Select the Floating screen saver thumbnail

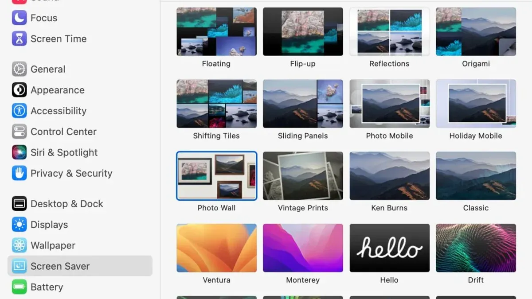click(216, 31)
